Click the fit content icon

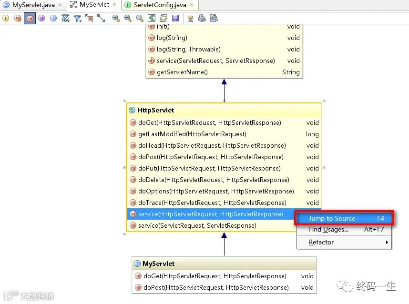(152, 18)
